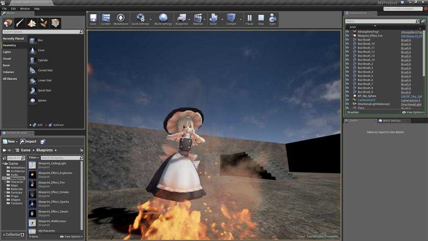Screen dimensions: 428x241
Task: Select Geometry Editing mode icon
Action: coord(55,23)
